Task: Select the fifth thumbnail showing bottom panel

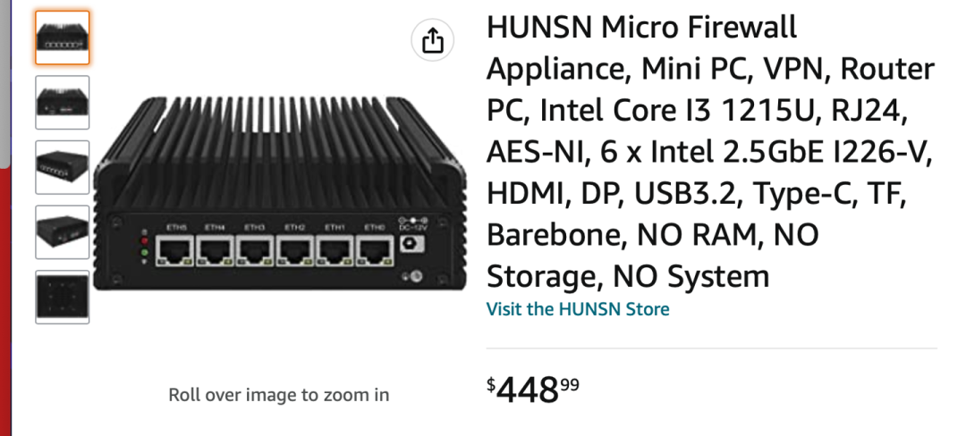Action: click(x=63, y=297)
